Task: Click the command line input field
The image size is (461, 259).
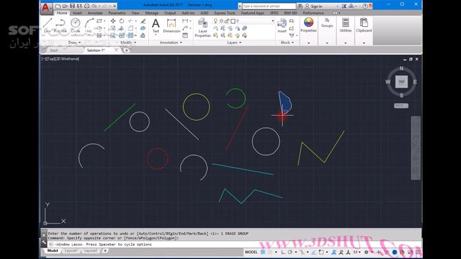Action: point(234,244)
